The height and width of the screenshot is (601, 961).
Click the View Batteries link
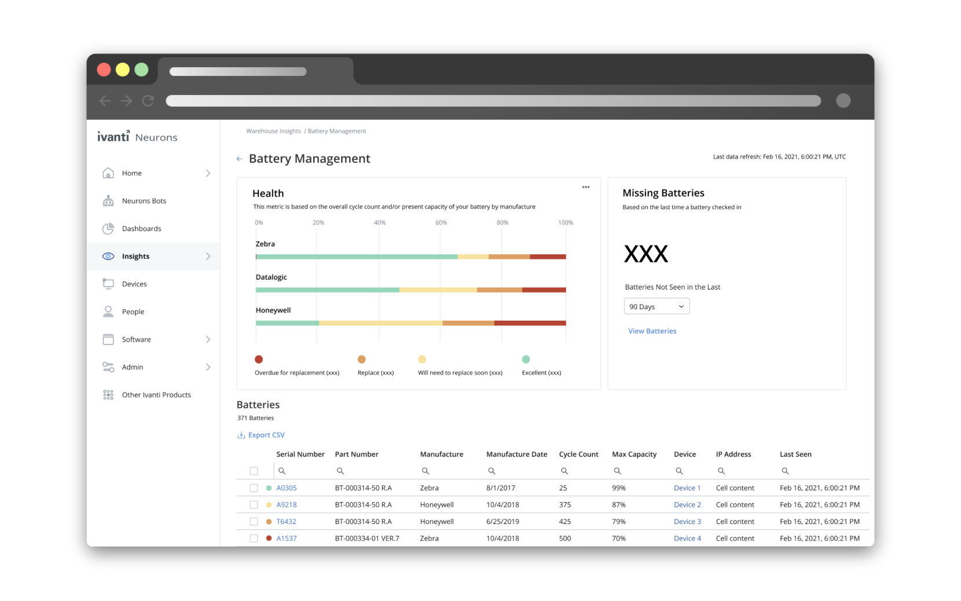tap(652, 331)
